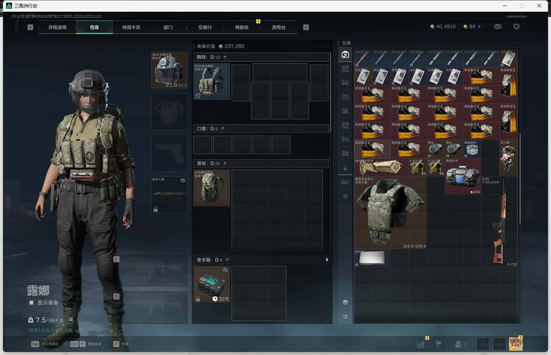Click the plus icon beside ticket count 94
The image size is (551, 355).
click(479, 26)
